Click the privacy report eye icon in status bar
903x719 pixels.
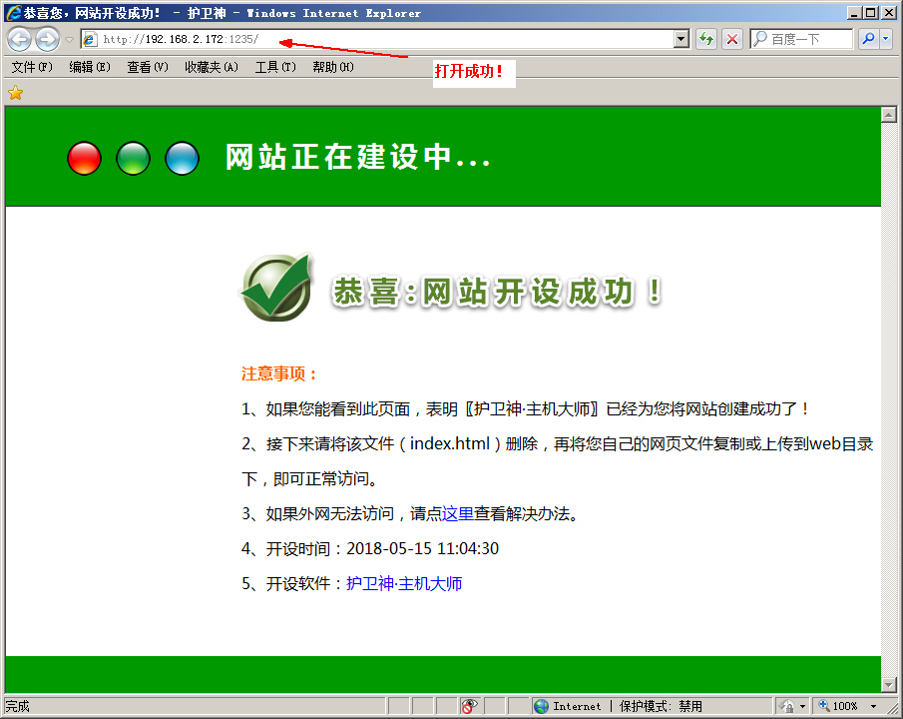click(x=469, y=706)
